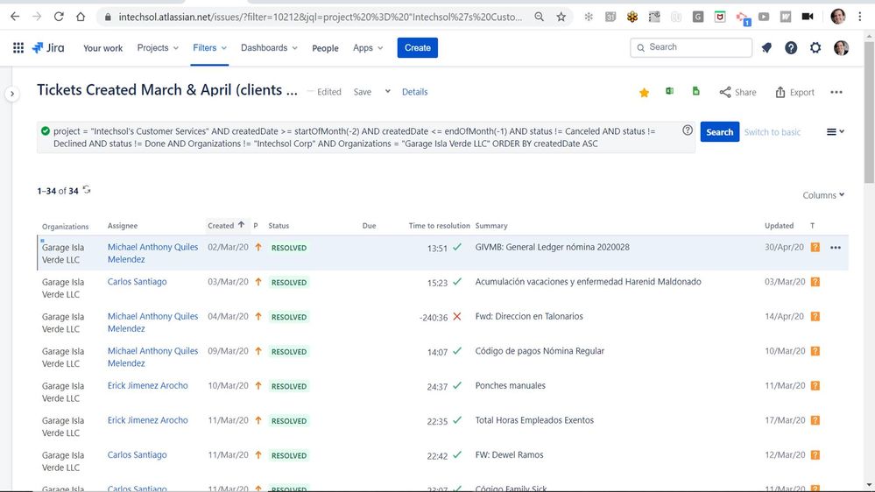
Task: Export results with the Excel icon
Action: click(669, 92)
